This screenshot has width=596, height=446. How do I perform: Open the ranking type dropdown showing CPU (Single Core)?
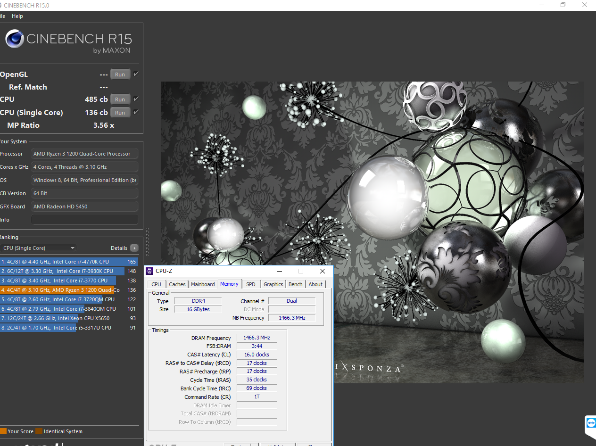[x=39, y=248]
